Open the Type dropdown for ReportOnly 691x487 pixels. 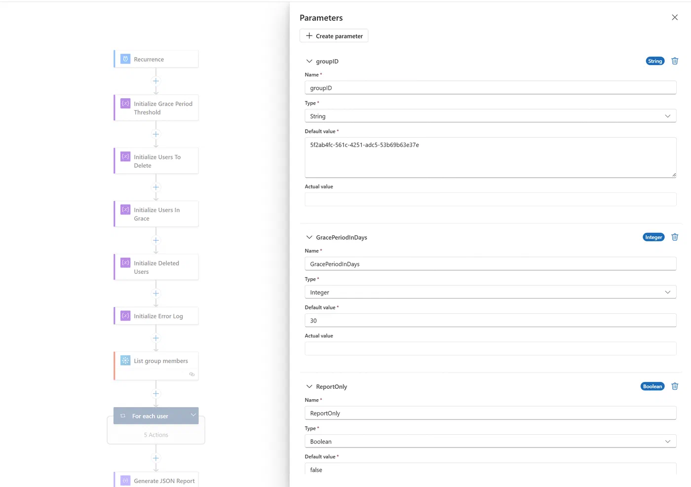coord(491,441)
